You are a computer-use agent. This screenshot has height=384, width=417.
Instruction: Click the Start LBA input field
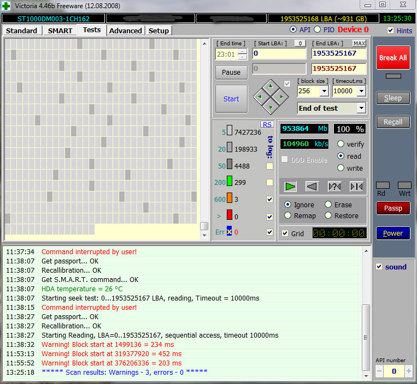279,53
